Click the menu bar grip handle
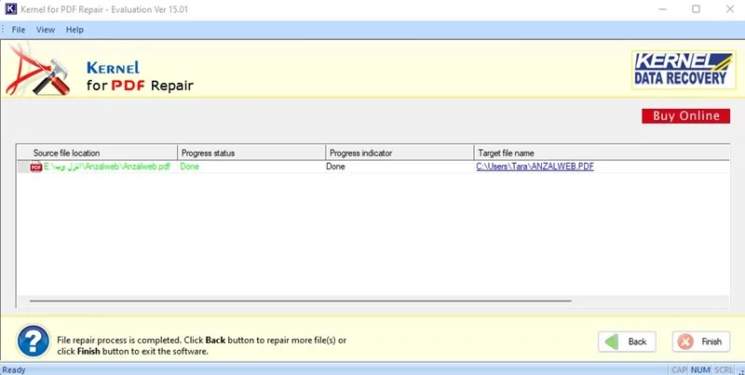 (x=4, y=30)
